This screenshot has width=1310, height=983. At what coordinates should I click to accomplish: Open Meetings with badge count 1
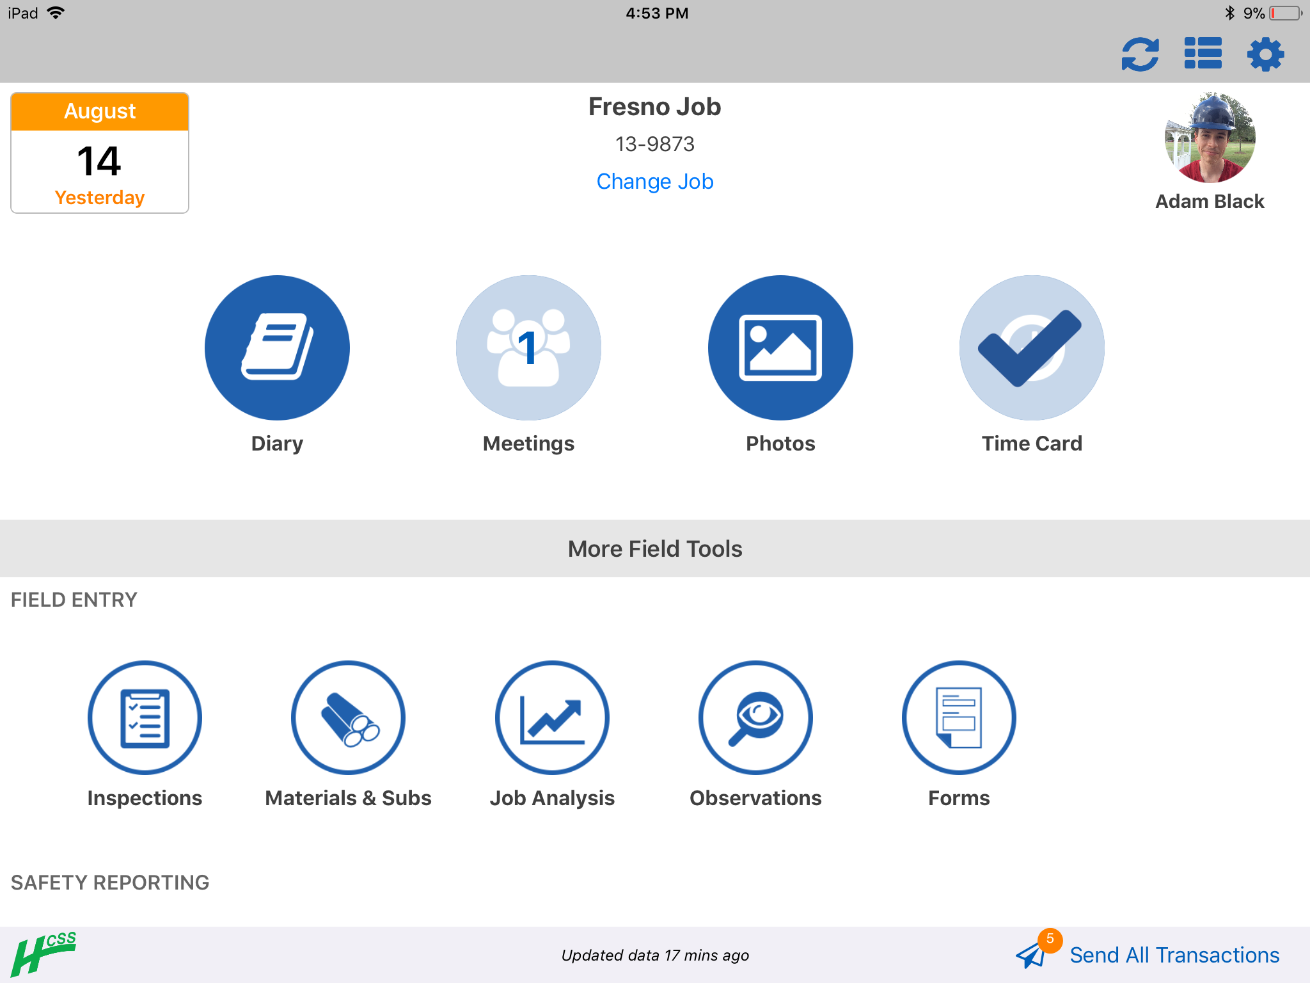pyautogui.click(x=528, y=348)
